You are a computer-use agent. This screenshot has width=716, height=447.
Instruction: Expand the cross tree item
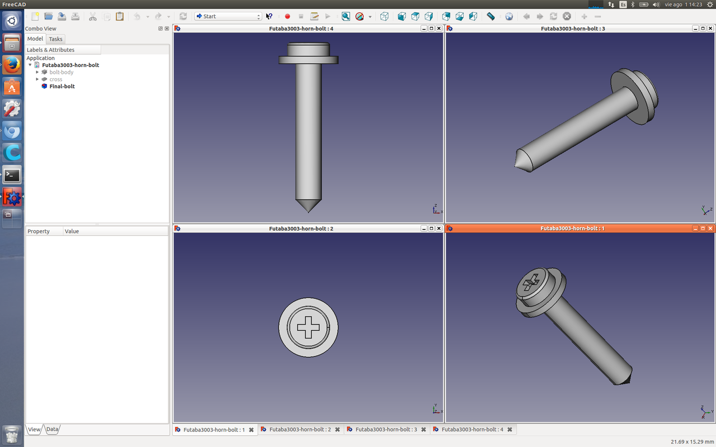coord(37,79)
